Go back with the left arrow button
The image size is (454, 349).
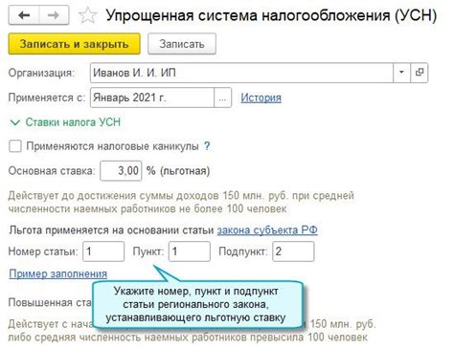[24, 15]
